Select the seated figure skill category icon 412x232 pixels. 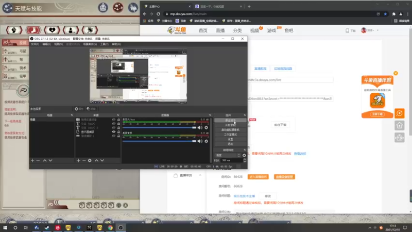[x=71, y=30]
